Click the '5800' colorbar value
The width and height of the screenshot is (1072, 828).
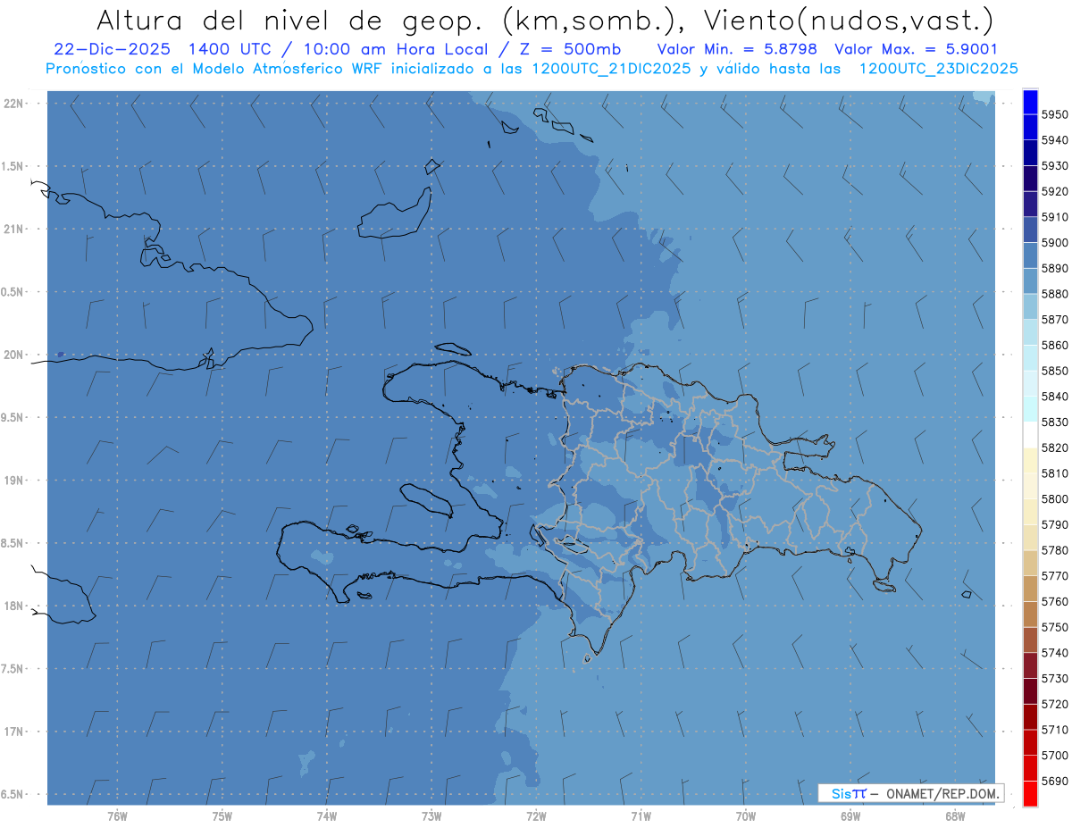(x=1055, y=498)
